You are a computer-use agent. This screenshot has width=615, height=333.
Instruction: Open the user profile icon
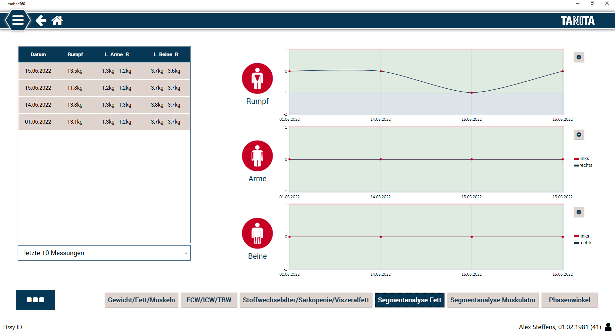[608, 327]
